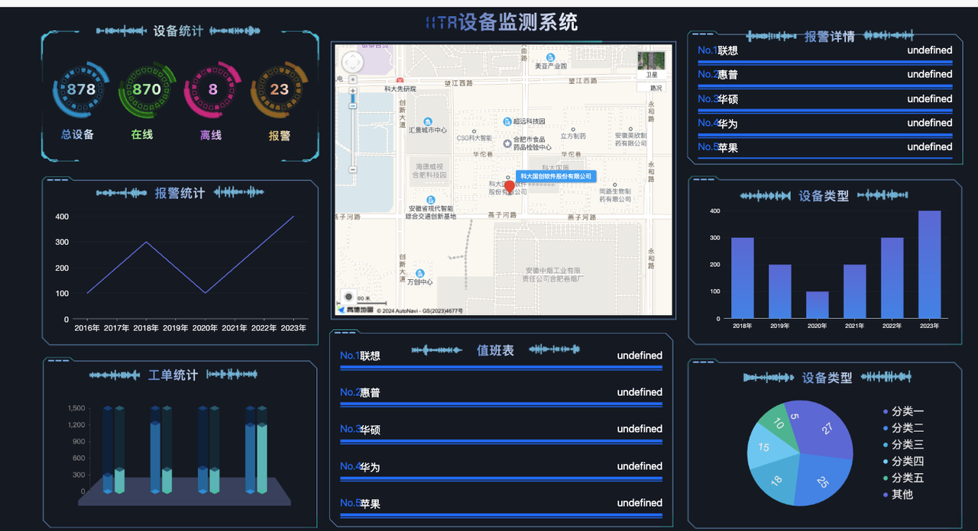
Task: Click the 科大国创软件股份有限公司 marker label
Action: coord(555,176)
